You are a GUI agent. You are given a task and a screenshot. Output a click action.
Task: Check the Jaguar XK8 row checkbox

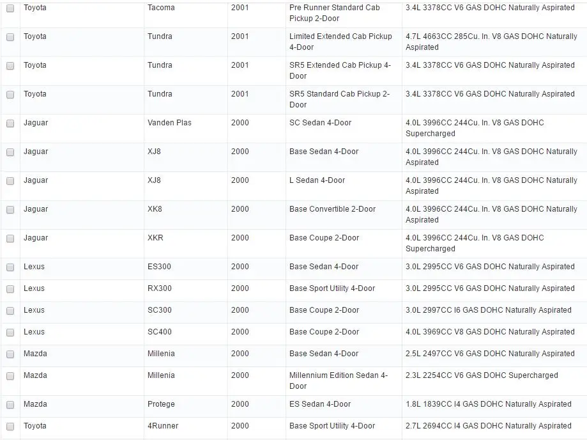pos(10,210)
